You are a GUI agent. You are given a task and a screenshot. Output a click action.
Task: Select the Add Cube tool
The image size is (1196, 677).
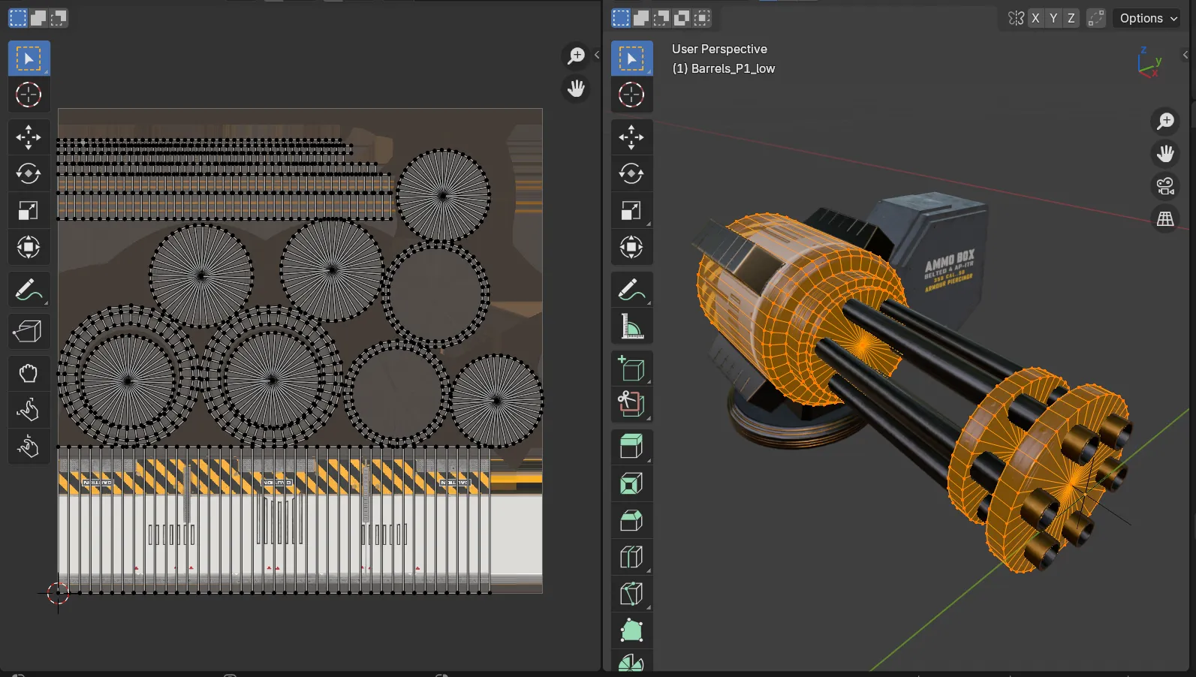coord(631,369)
